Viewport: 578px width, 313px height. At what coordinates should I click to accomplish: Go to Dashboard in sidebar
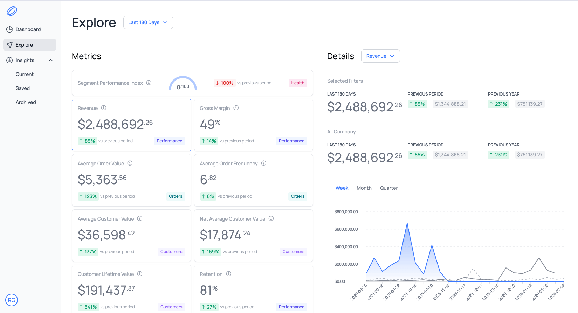coord(28,29)
